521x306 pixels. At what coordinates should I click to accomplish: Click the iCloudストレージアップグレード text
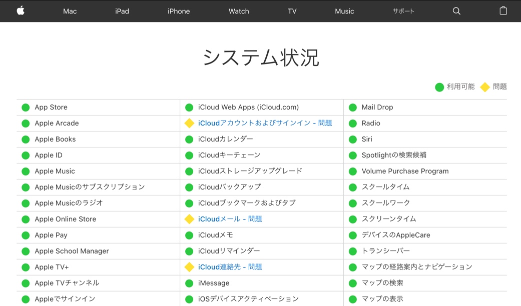click(x=250, y=171)
